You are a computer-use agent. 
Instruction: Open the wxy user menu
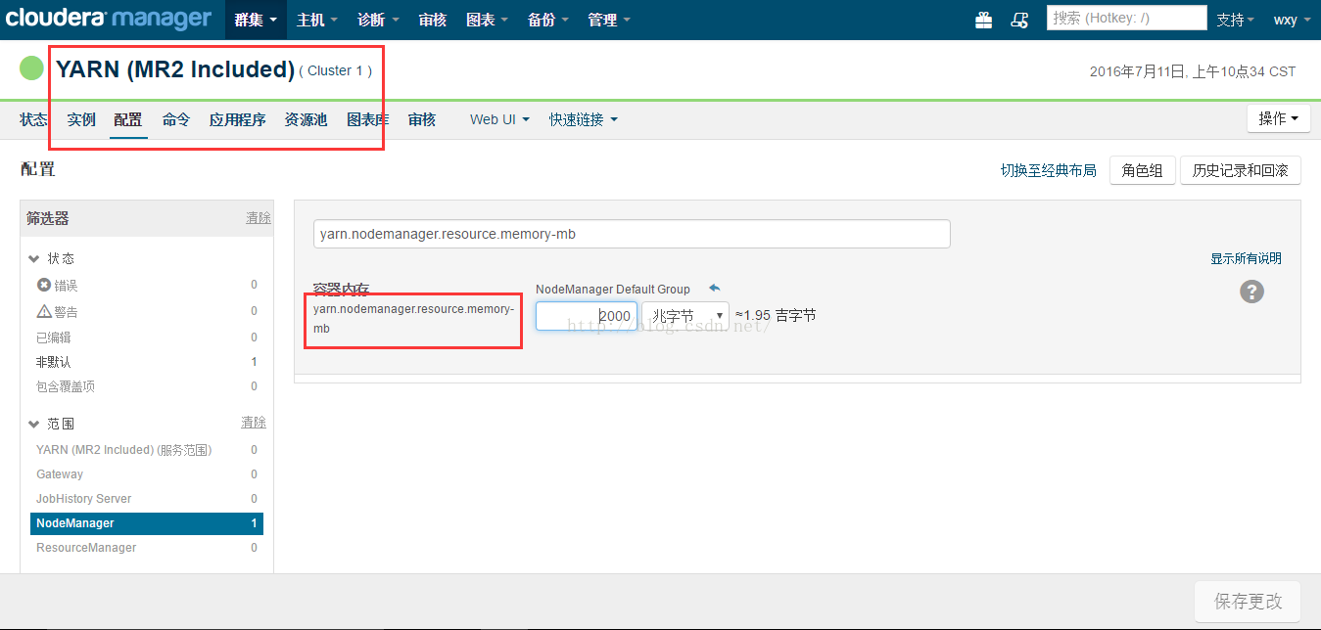coord(1293,20)
